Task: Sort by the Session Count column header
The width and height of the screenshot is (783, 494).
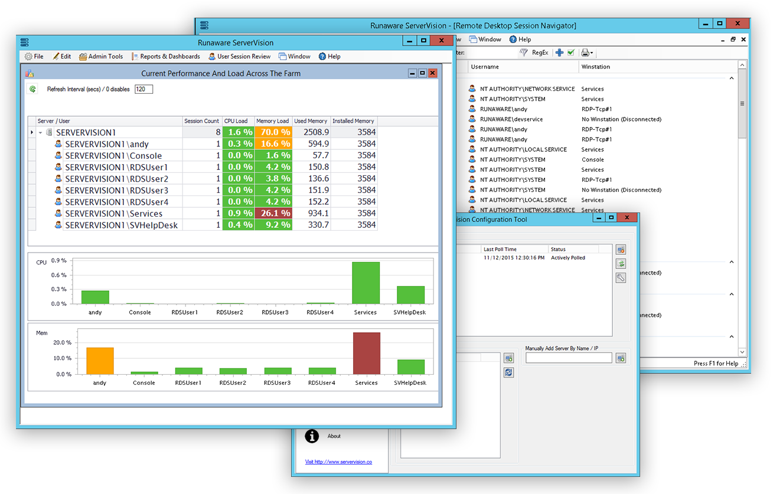Action: [x=202, y=121]
